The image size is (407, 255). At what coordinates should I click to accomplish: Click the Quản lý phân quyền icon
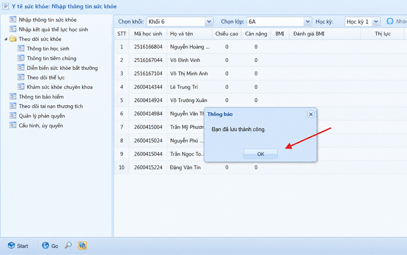[x=13, y=116]
